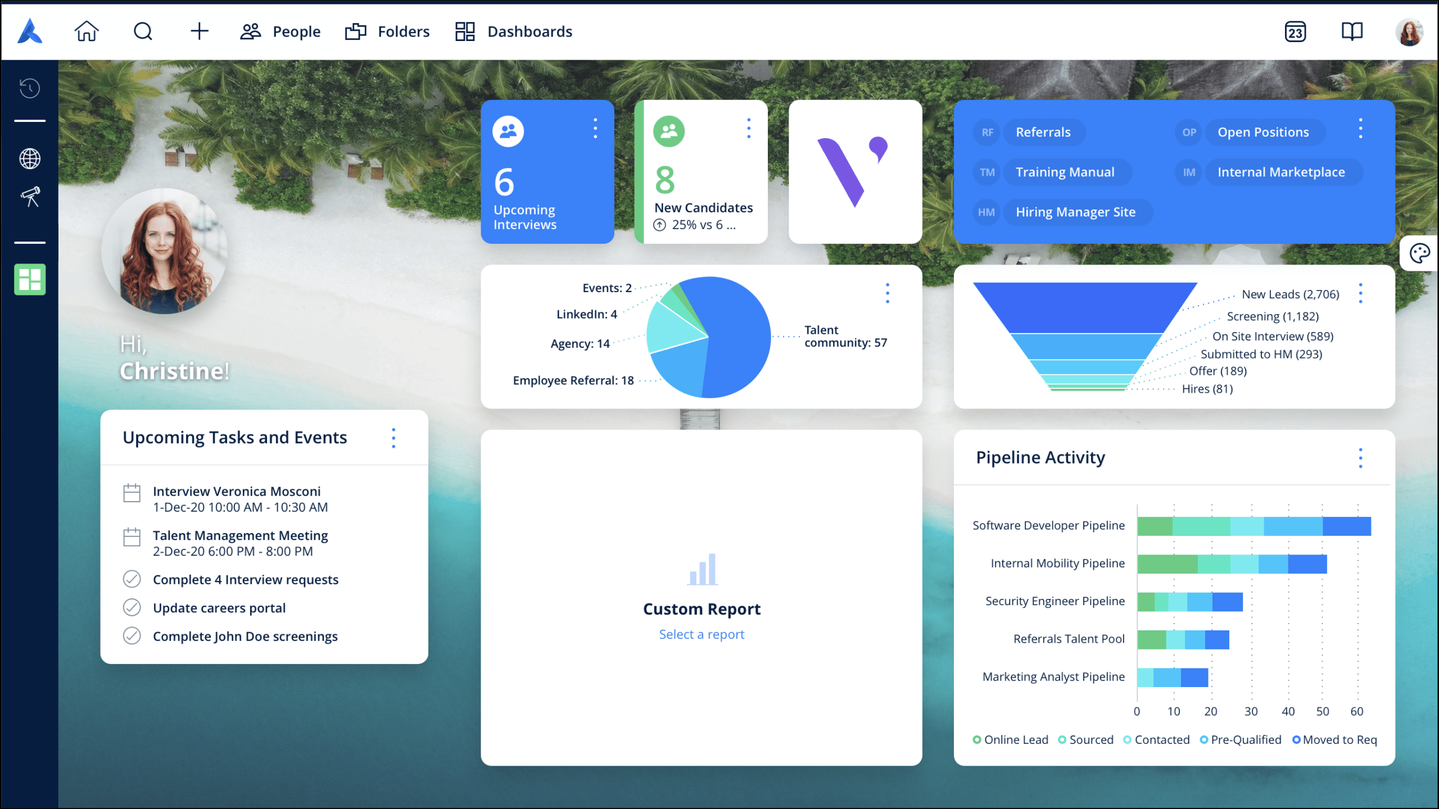Check off Update careers portal task
Image resolution: width=1439 pixels, height=809 pixels.
132,607
